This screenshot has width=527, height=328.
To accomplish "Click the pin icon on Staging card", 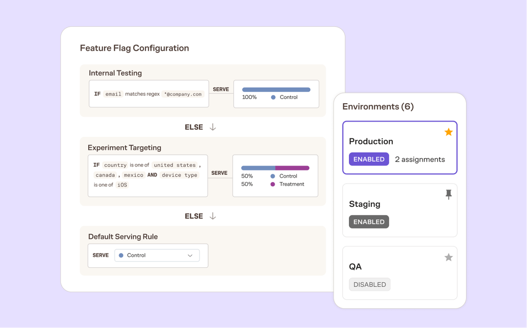I will [448, 195].
